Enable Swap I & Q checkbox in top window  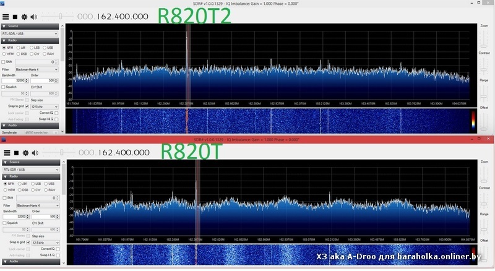(56, 119)
